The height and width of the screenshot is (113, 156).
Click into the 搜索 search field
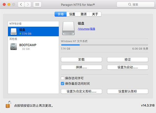[136, 4]
